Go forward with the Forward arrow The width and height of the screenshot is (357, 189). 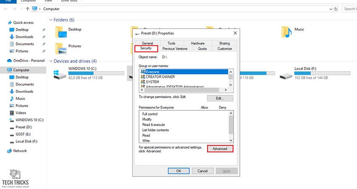click(x=14, y=9)
